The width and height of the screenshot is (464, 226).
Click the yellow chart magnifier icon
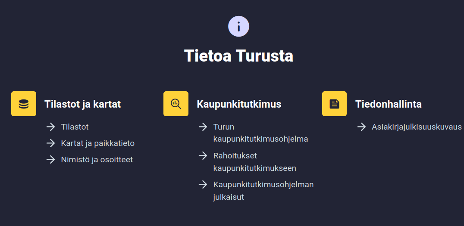(176, 104)
